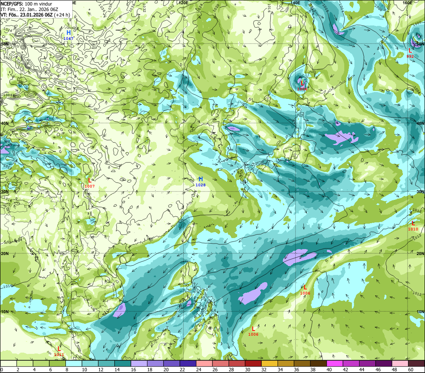Viewport: 425px width, 373px height.
Task: Pick the teal 12–14 legend swatch
Action: click(x=107, y=363)
